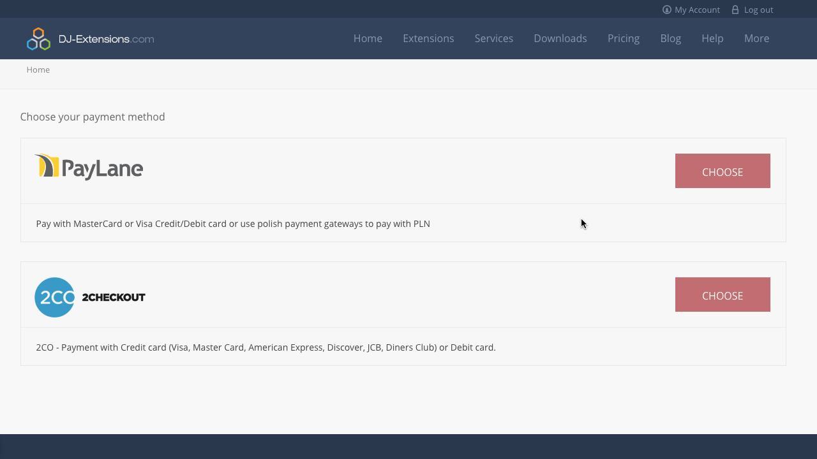Open the Home menu item

[x=368, y=38]
